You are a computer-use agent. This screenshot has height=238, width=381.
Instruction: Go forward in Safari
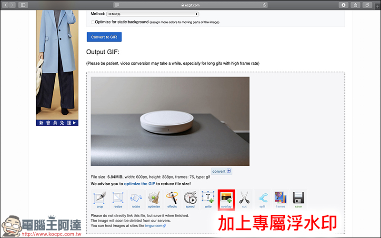[12, 5]
